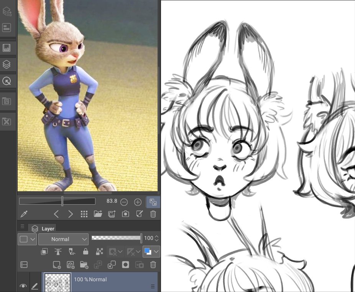Select the 100 %Normal layer thumbnail
The height and width of the screenshot is (292, 355).
[x=58, y=282]
